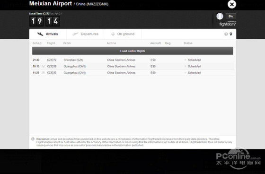The image size is (265, 174).
Task: Show the On ground tab
Action: pos(123,34)
